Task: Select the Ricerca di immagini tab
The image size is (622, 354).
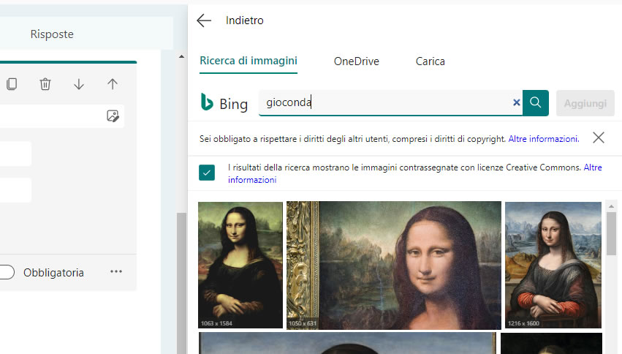Action: (x=249, y=61)
